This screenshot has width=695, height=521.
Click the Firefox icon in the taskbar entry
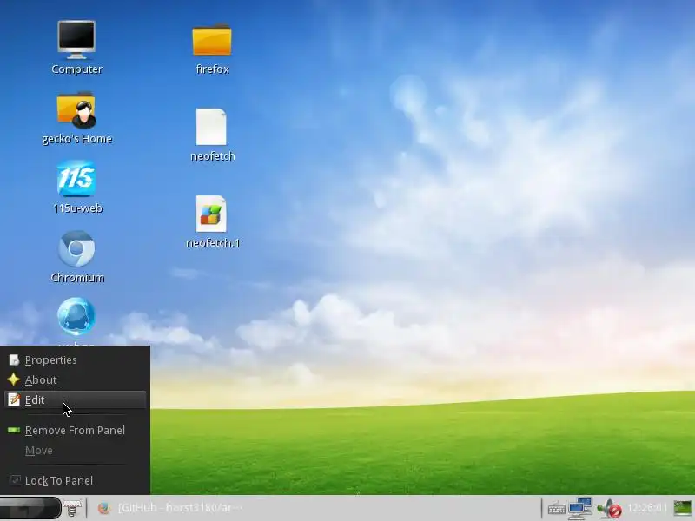tap(103, 508)
